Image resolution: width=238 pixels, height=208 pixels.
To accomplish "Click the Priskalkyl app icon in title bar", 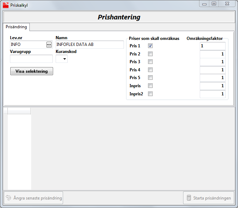I will [x=6, y=5].
